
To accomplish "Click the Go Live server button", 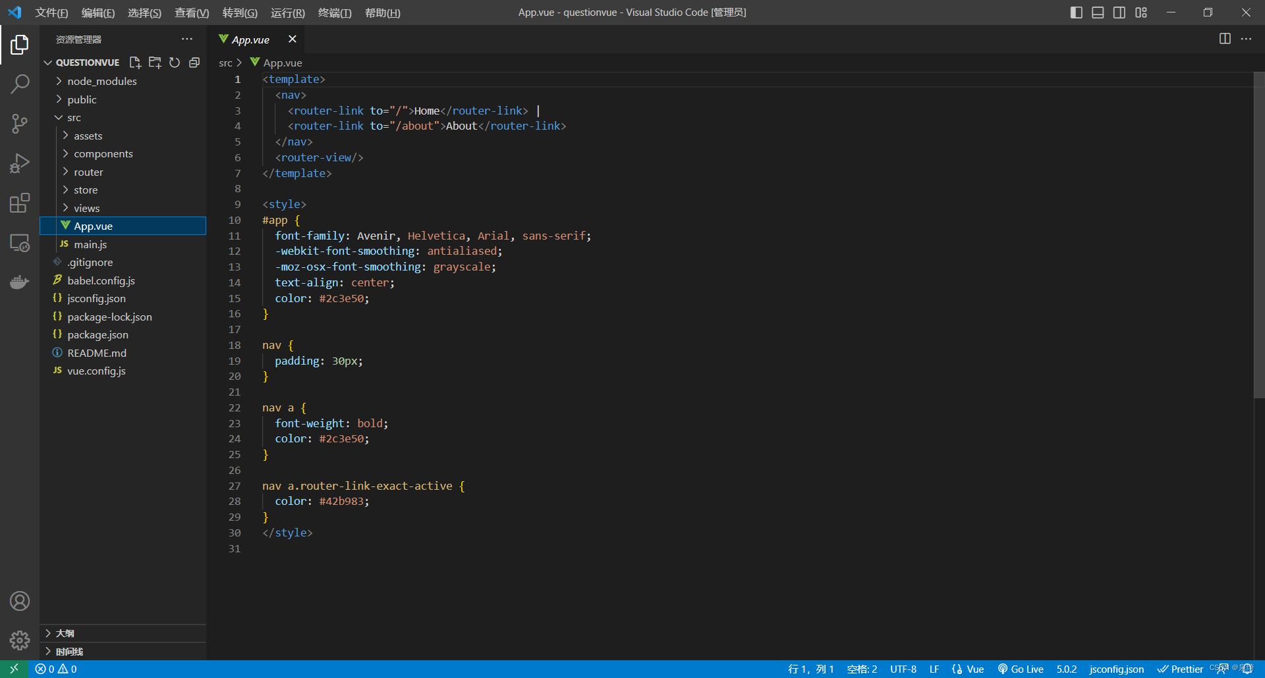I will 1021,669.
